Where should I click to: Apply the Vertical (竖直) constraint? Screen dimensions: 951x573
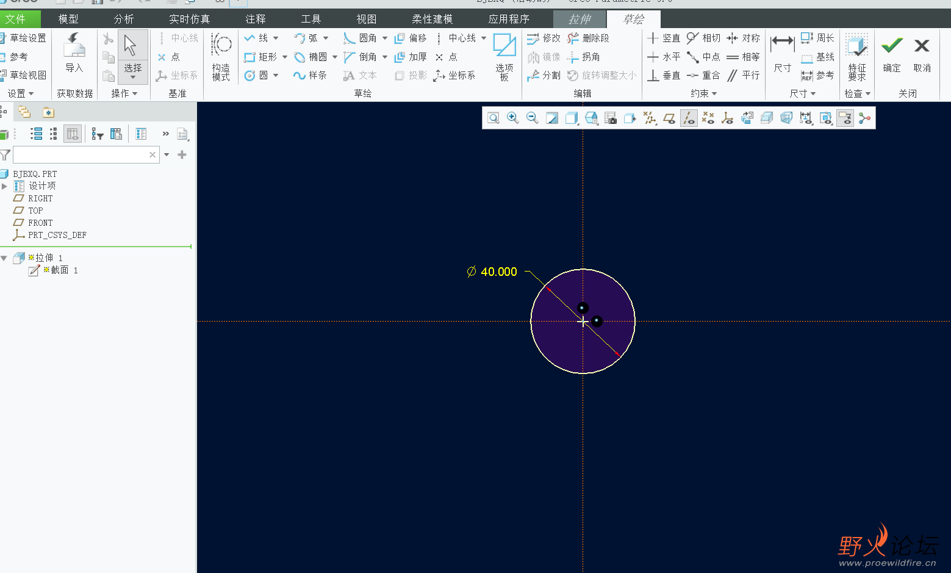(664, 38)
